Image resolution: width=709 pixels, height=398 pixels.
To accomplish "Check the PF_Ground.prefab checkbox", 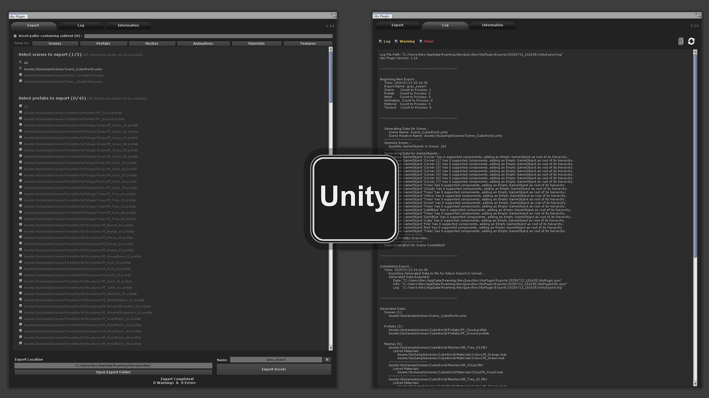I will [x=21, y=119].
